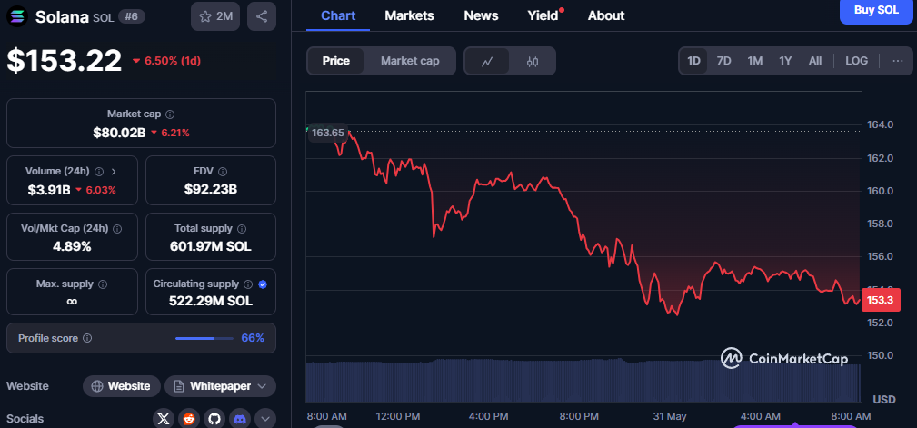Viewport: 917px width, 428px height.
Task: Click the 601.97M SOL total supply value
Action: (x=211, y=246)
